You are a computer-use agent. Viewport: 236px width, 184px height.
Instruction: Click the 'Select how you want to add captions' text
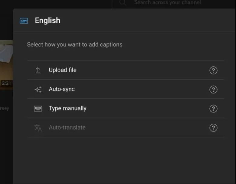(75, 45)
